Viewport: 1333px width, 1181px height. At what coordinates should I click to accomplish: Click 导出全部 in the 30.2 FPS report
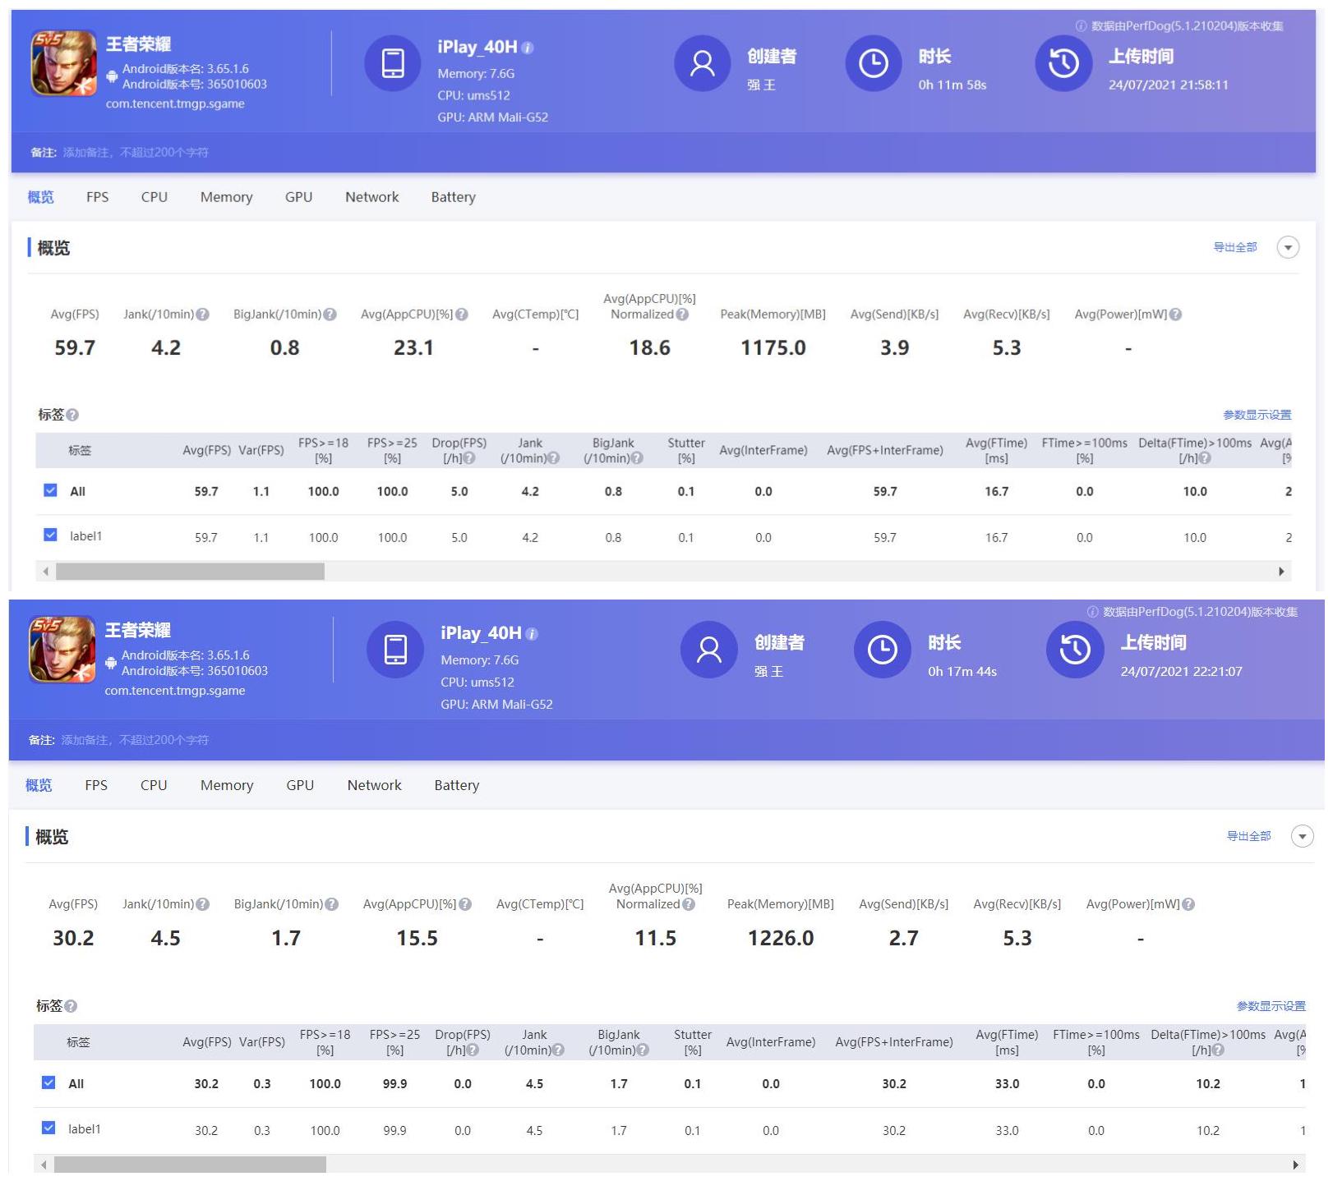(1248, 836)
